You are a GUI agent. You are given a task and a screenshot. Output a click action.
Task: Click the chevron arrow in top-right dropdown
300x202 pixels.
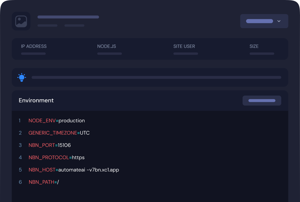tap(279, 21)
